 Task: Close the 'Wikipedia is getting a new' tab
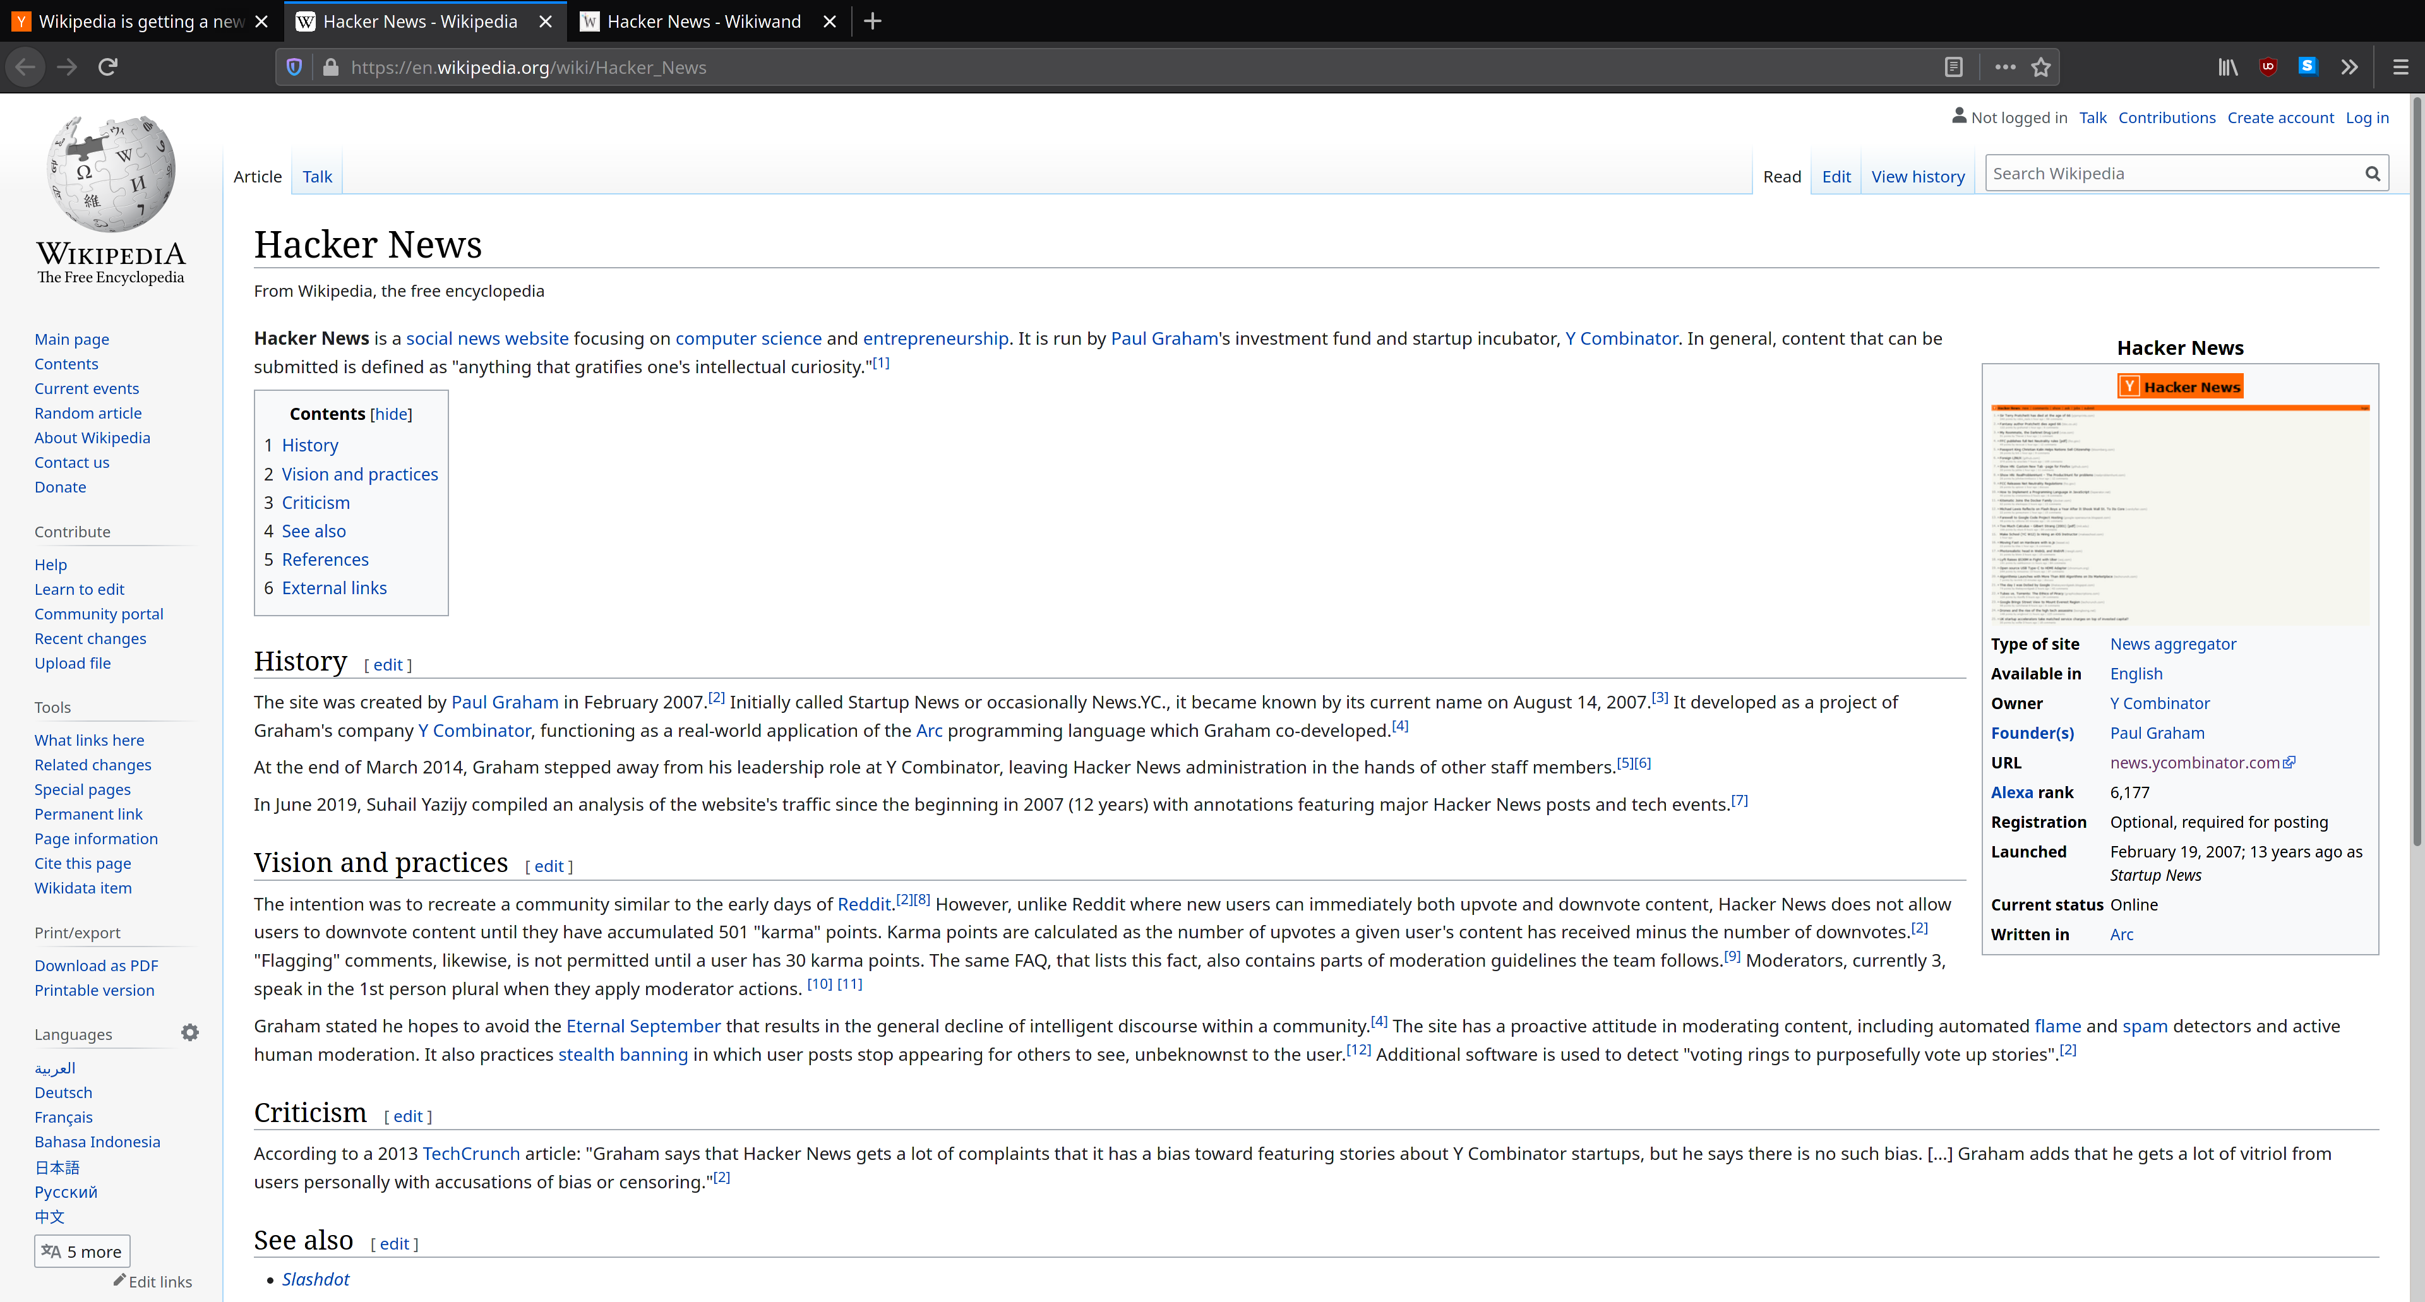261,21
